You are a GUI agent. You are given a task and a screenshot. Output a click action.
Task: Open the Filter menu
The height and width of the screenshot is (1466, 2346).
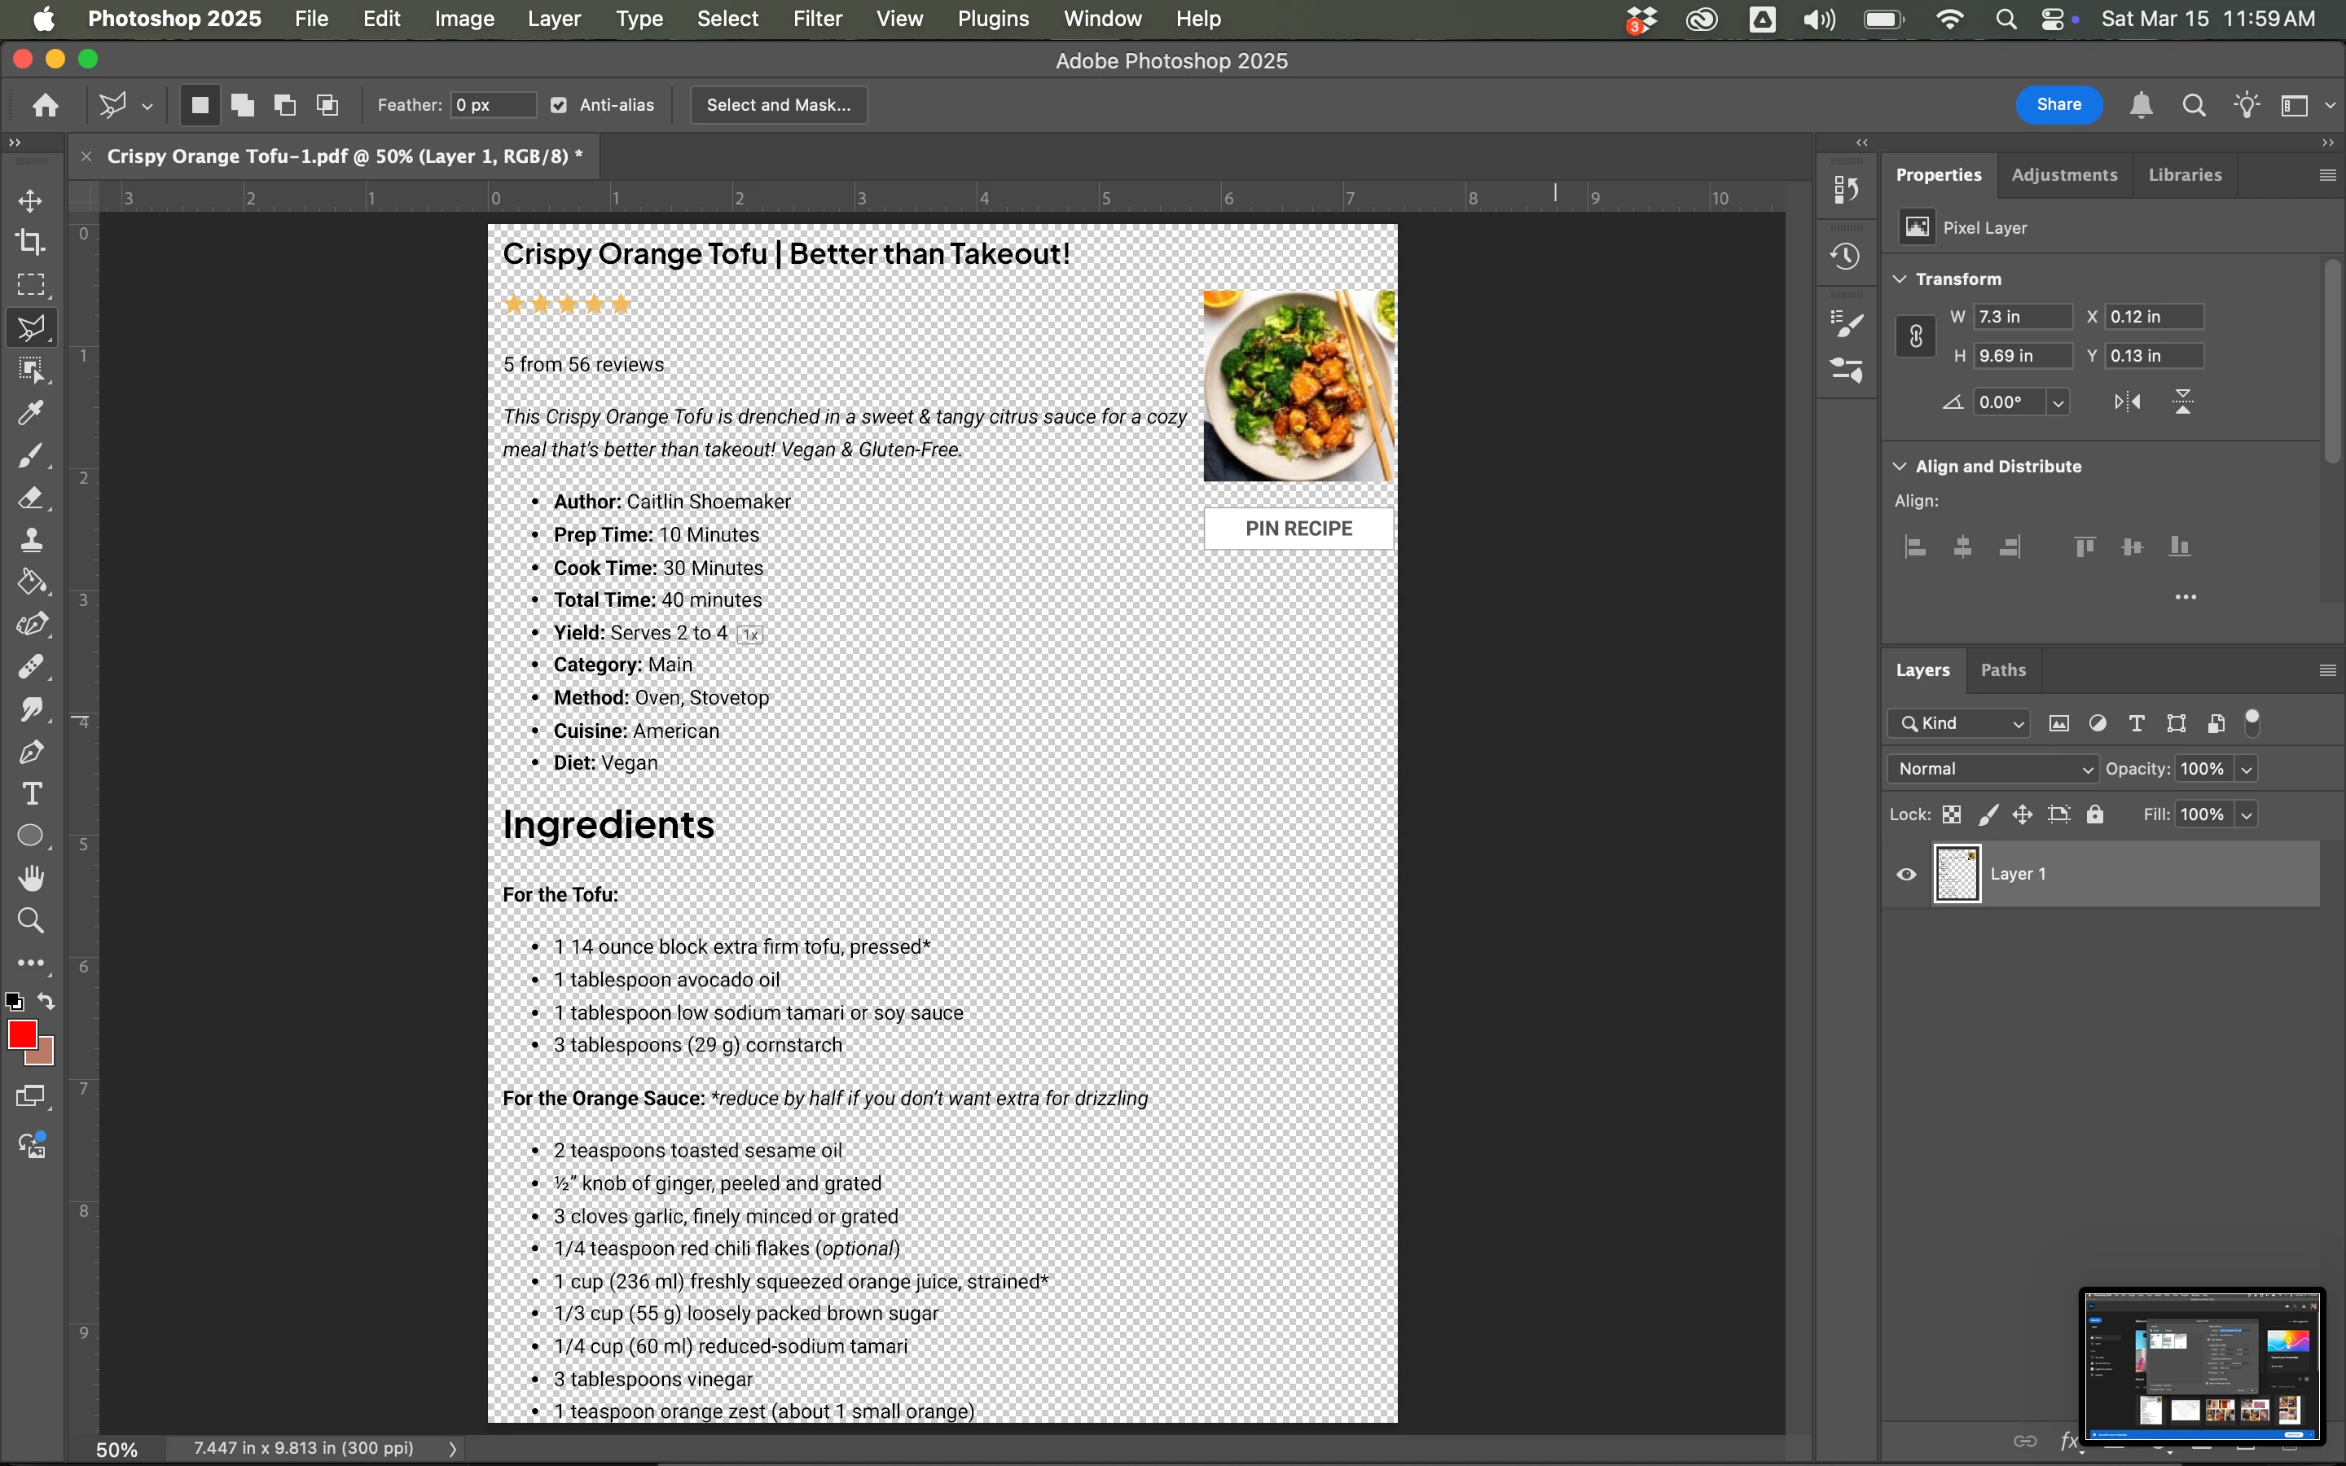816,19
